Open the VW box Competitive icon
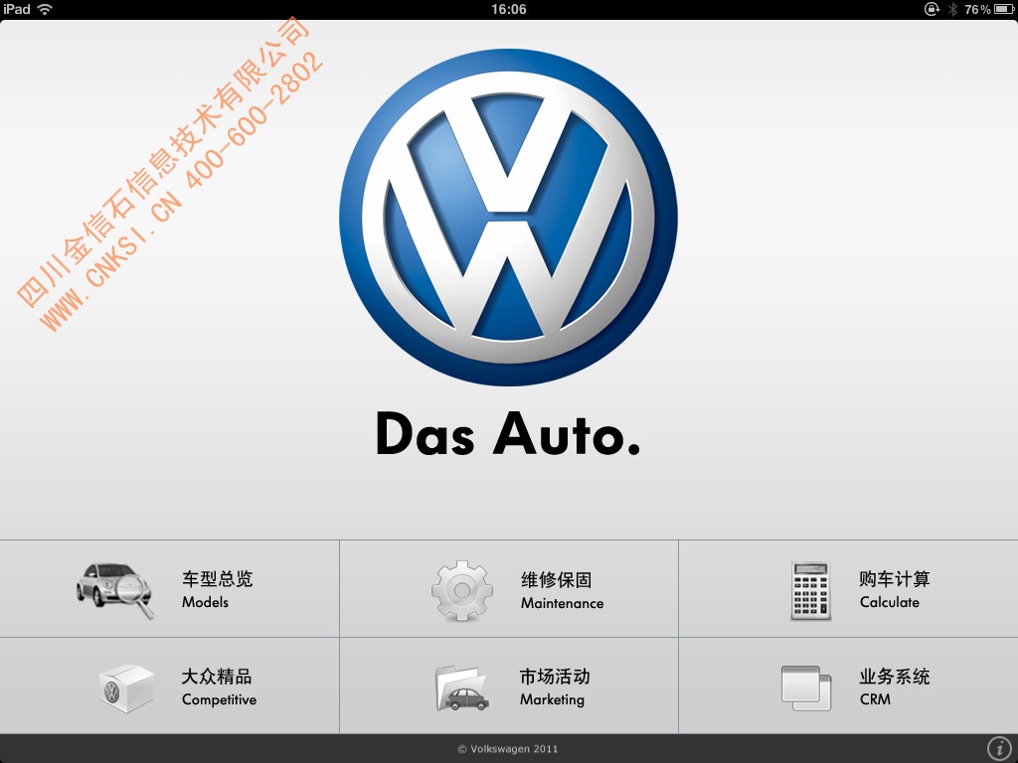 click(126, 688)
